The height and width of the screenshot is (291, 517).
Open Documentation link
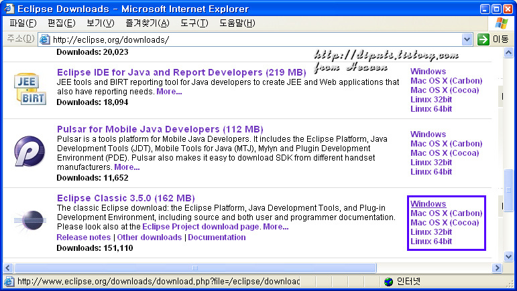coord(217,237)
